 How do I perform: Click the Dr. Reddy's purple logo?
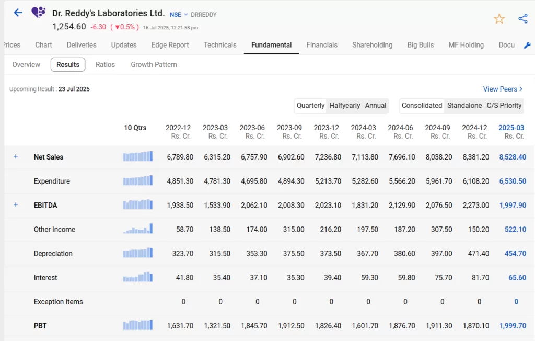39,13
